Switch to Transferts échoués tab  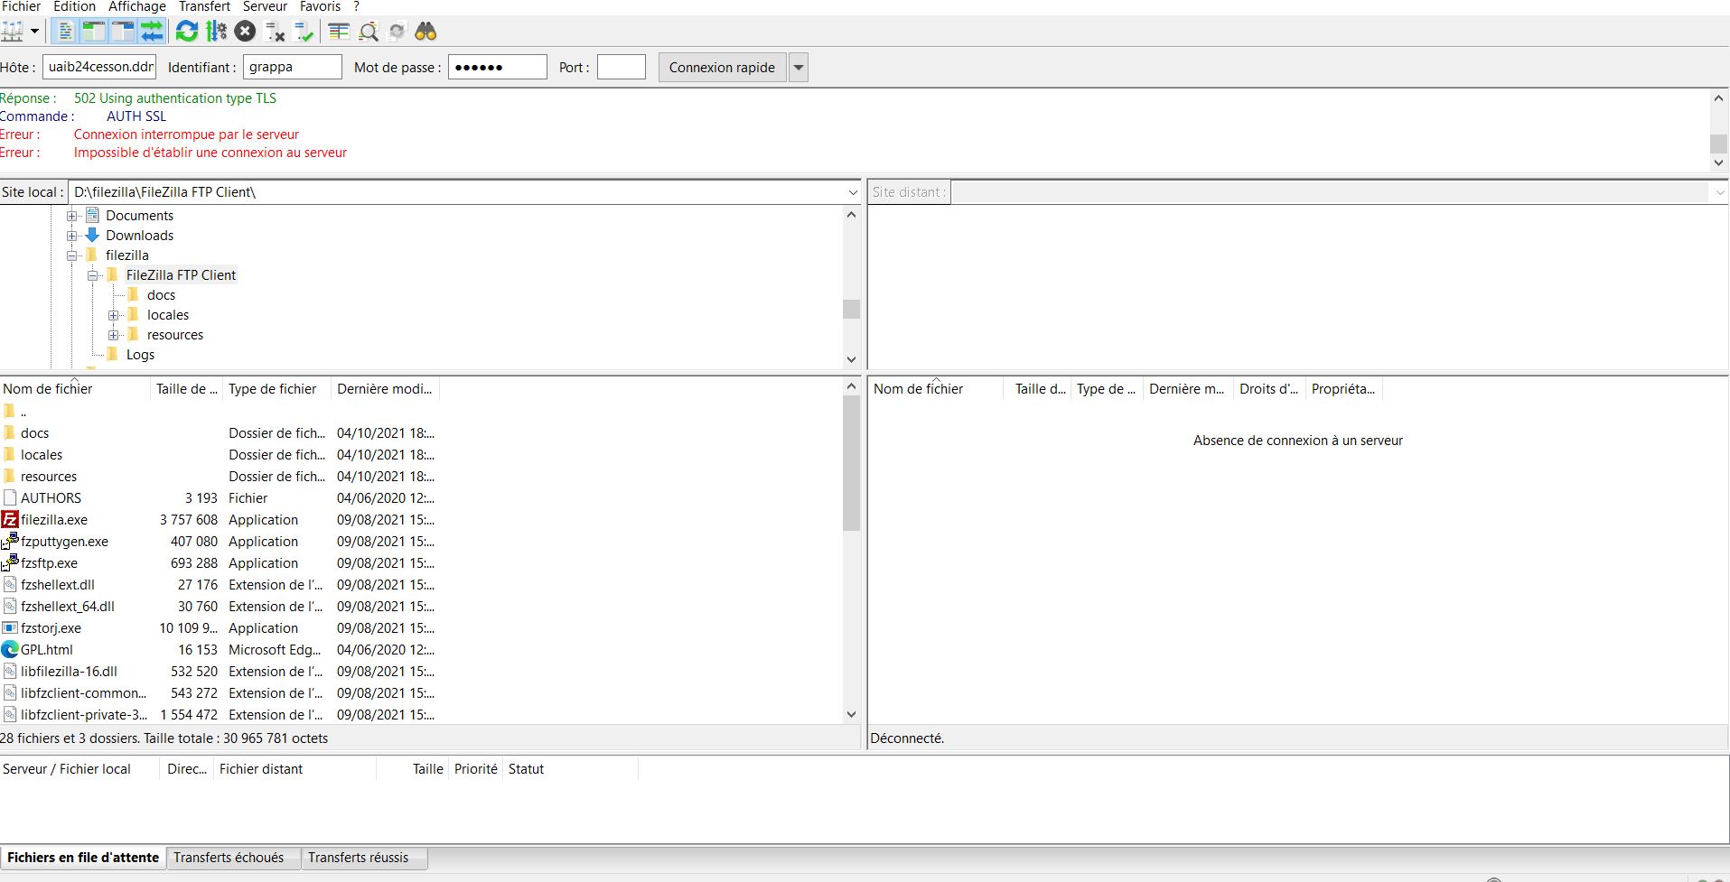pyautogui.click(x=229, y=858)
